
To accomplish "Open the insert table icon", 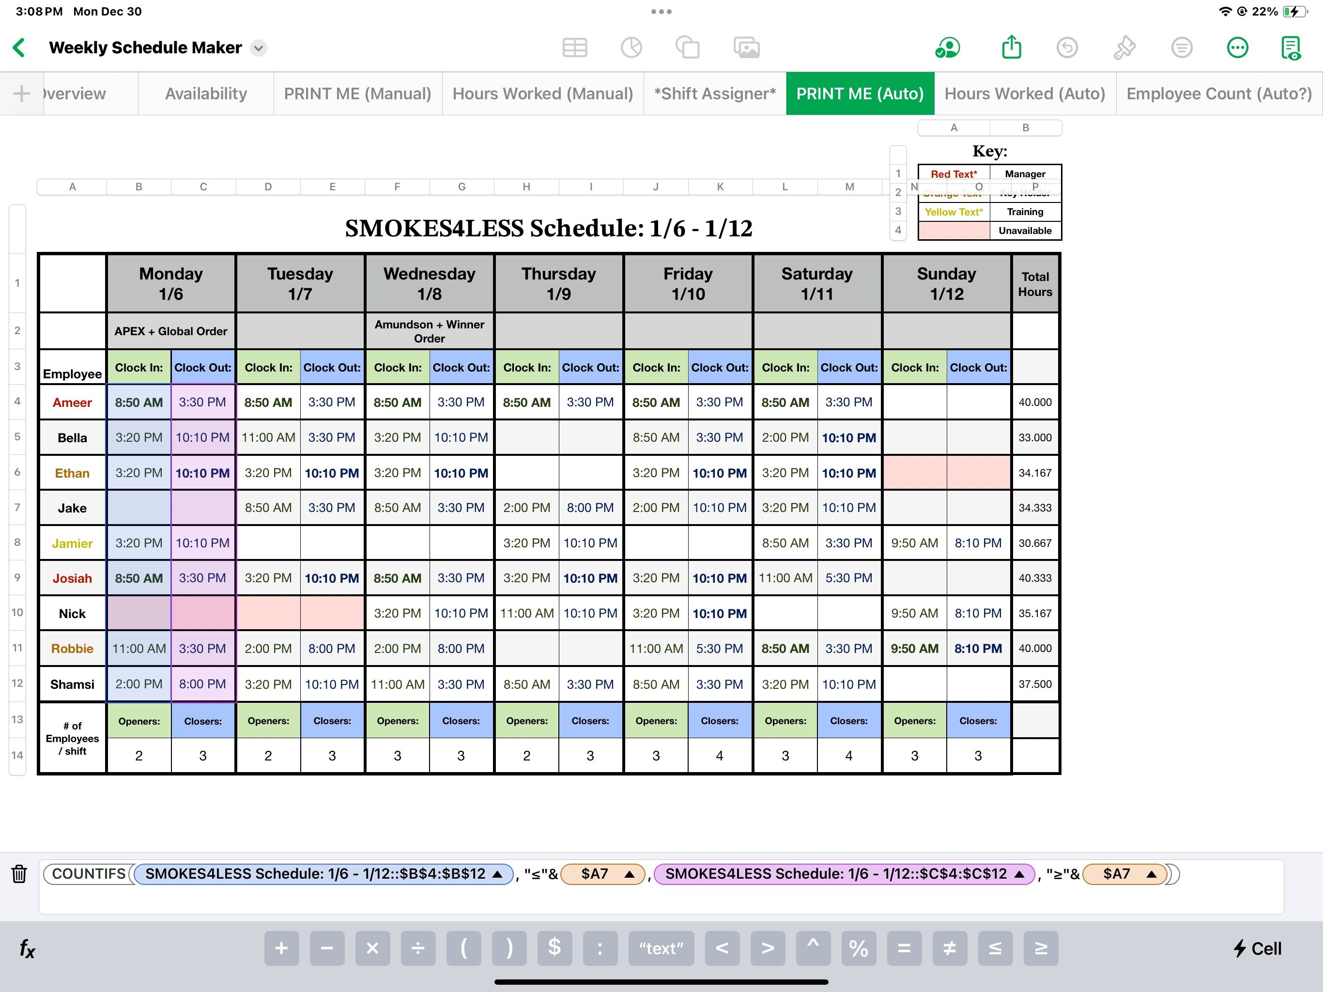I will 574,47.
